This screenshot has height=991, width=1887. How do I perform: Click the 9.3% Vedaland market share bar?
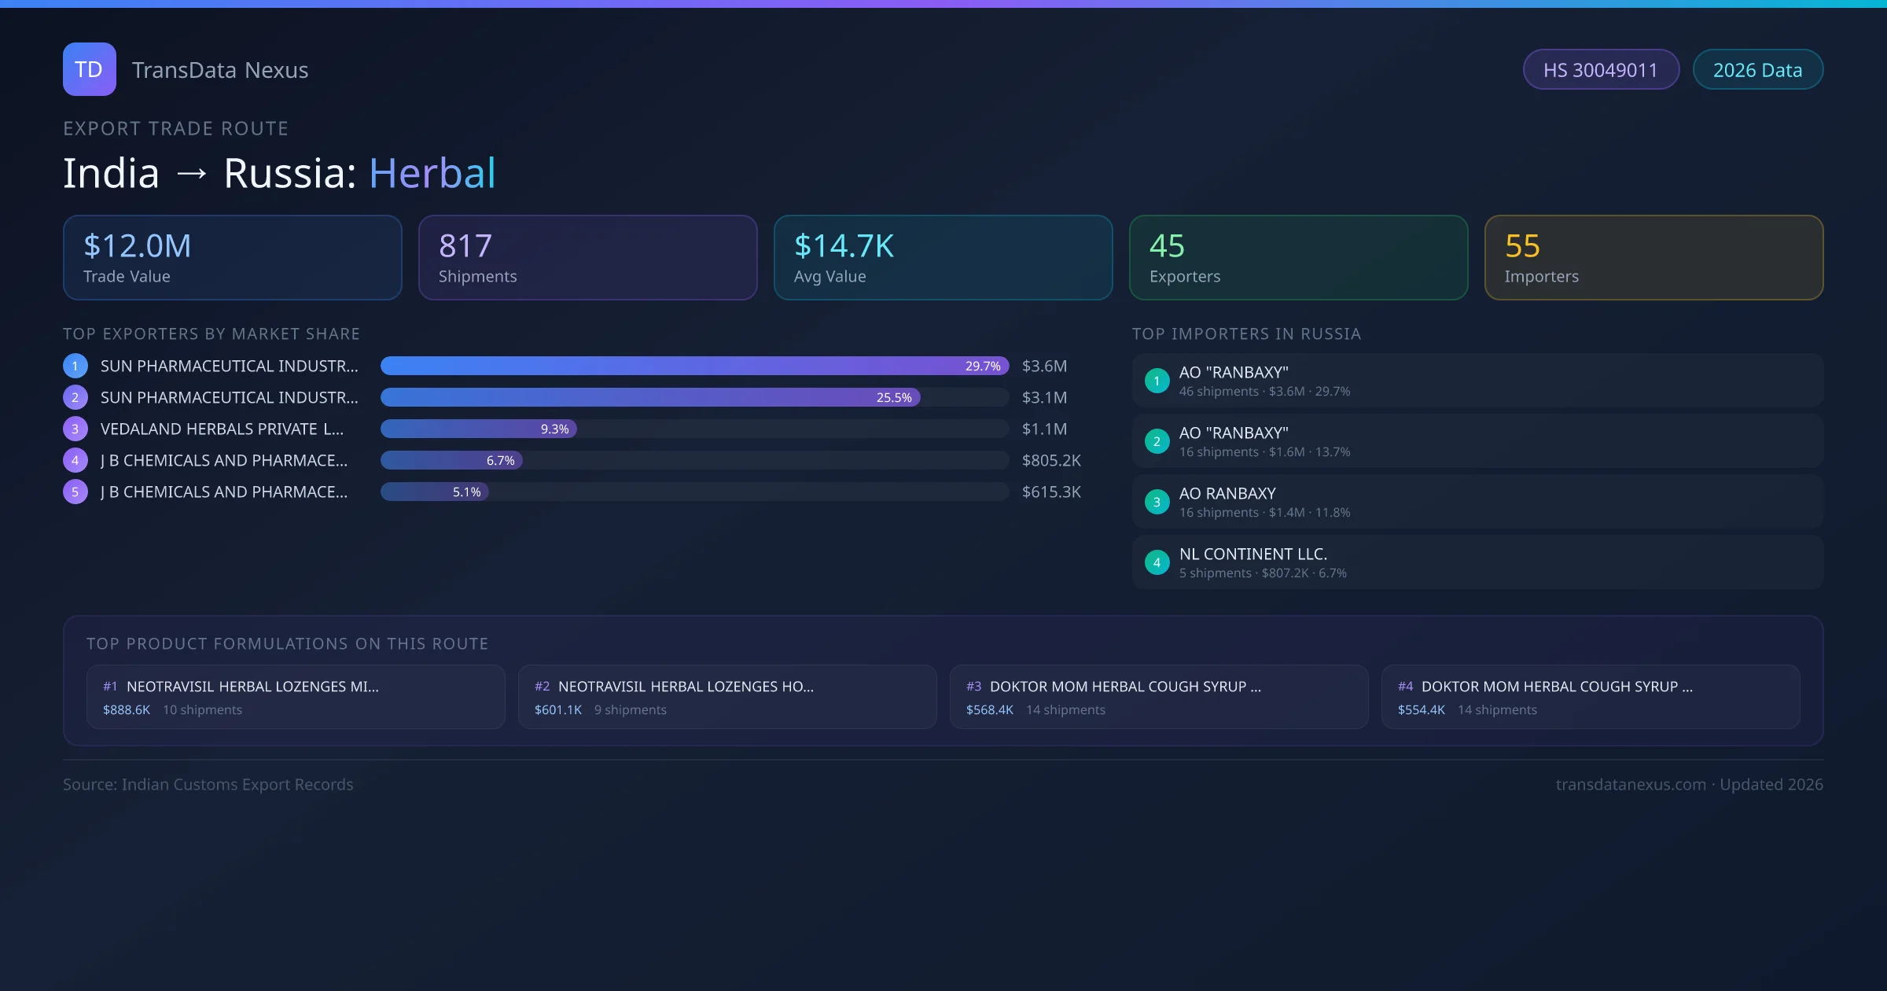478,429
